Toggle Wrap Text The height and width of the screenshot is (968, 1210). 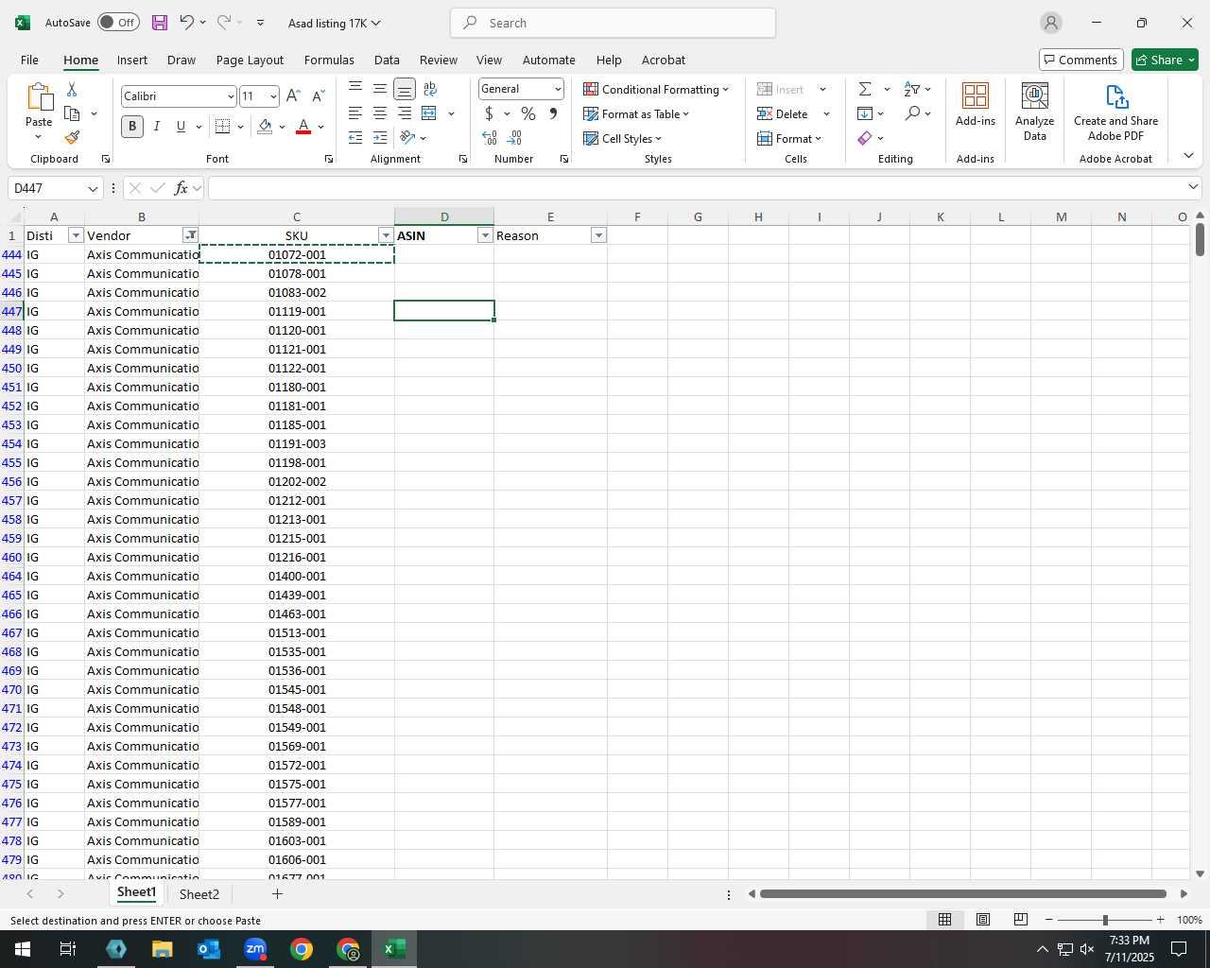(430, 89)
